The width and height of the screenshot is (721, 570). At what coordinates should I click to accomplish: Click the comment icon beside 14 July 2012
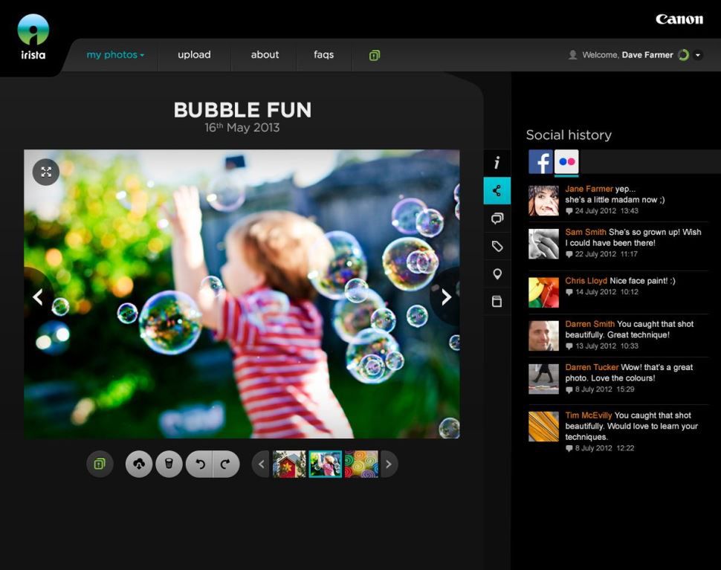(x=569, y=292)
